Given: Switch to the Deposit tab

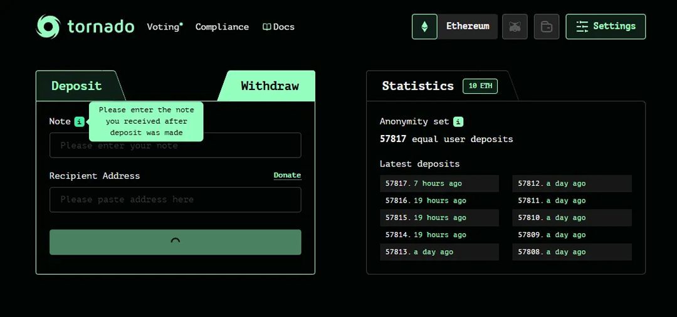Looking at the screenshot, I should click(x=76, y=86).
